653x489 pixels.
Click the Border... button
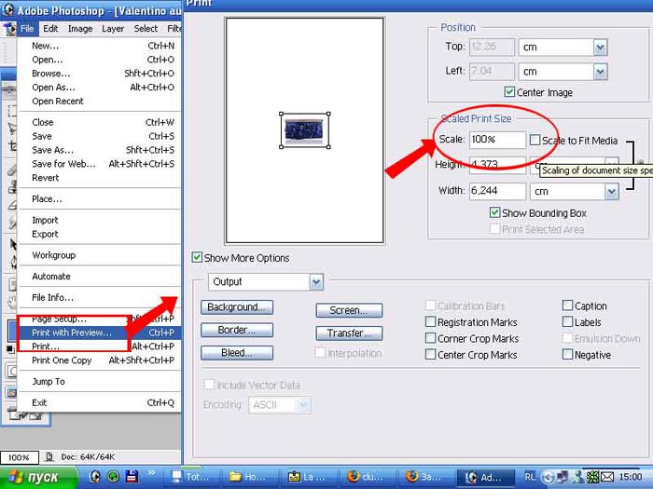[237, 330]
